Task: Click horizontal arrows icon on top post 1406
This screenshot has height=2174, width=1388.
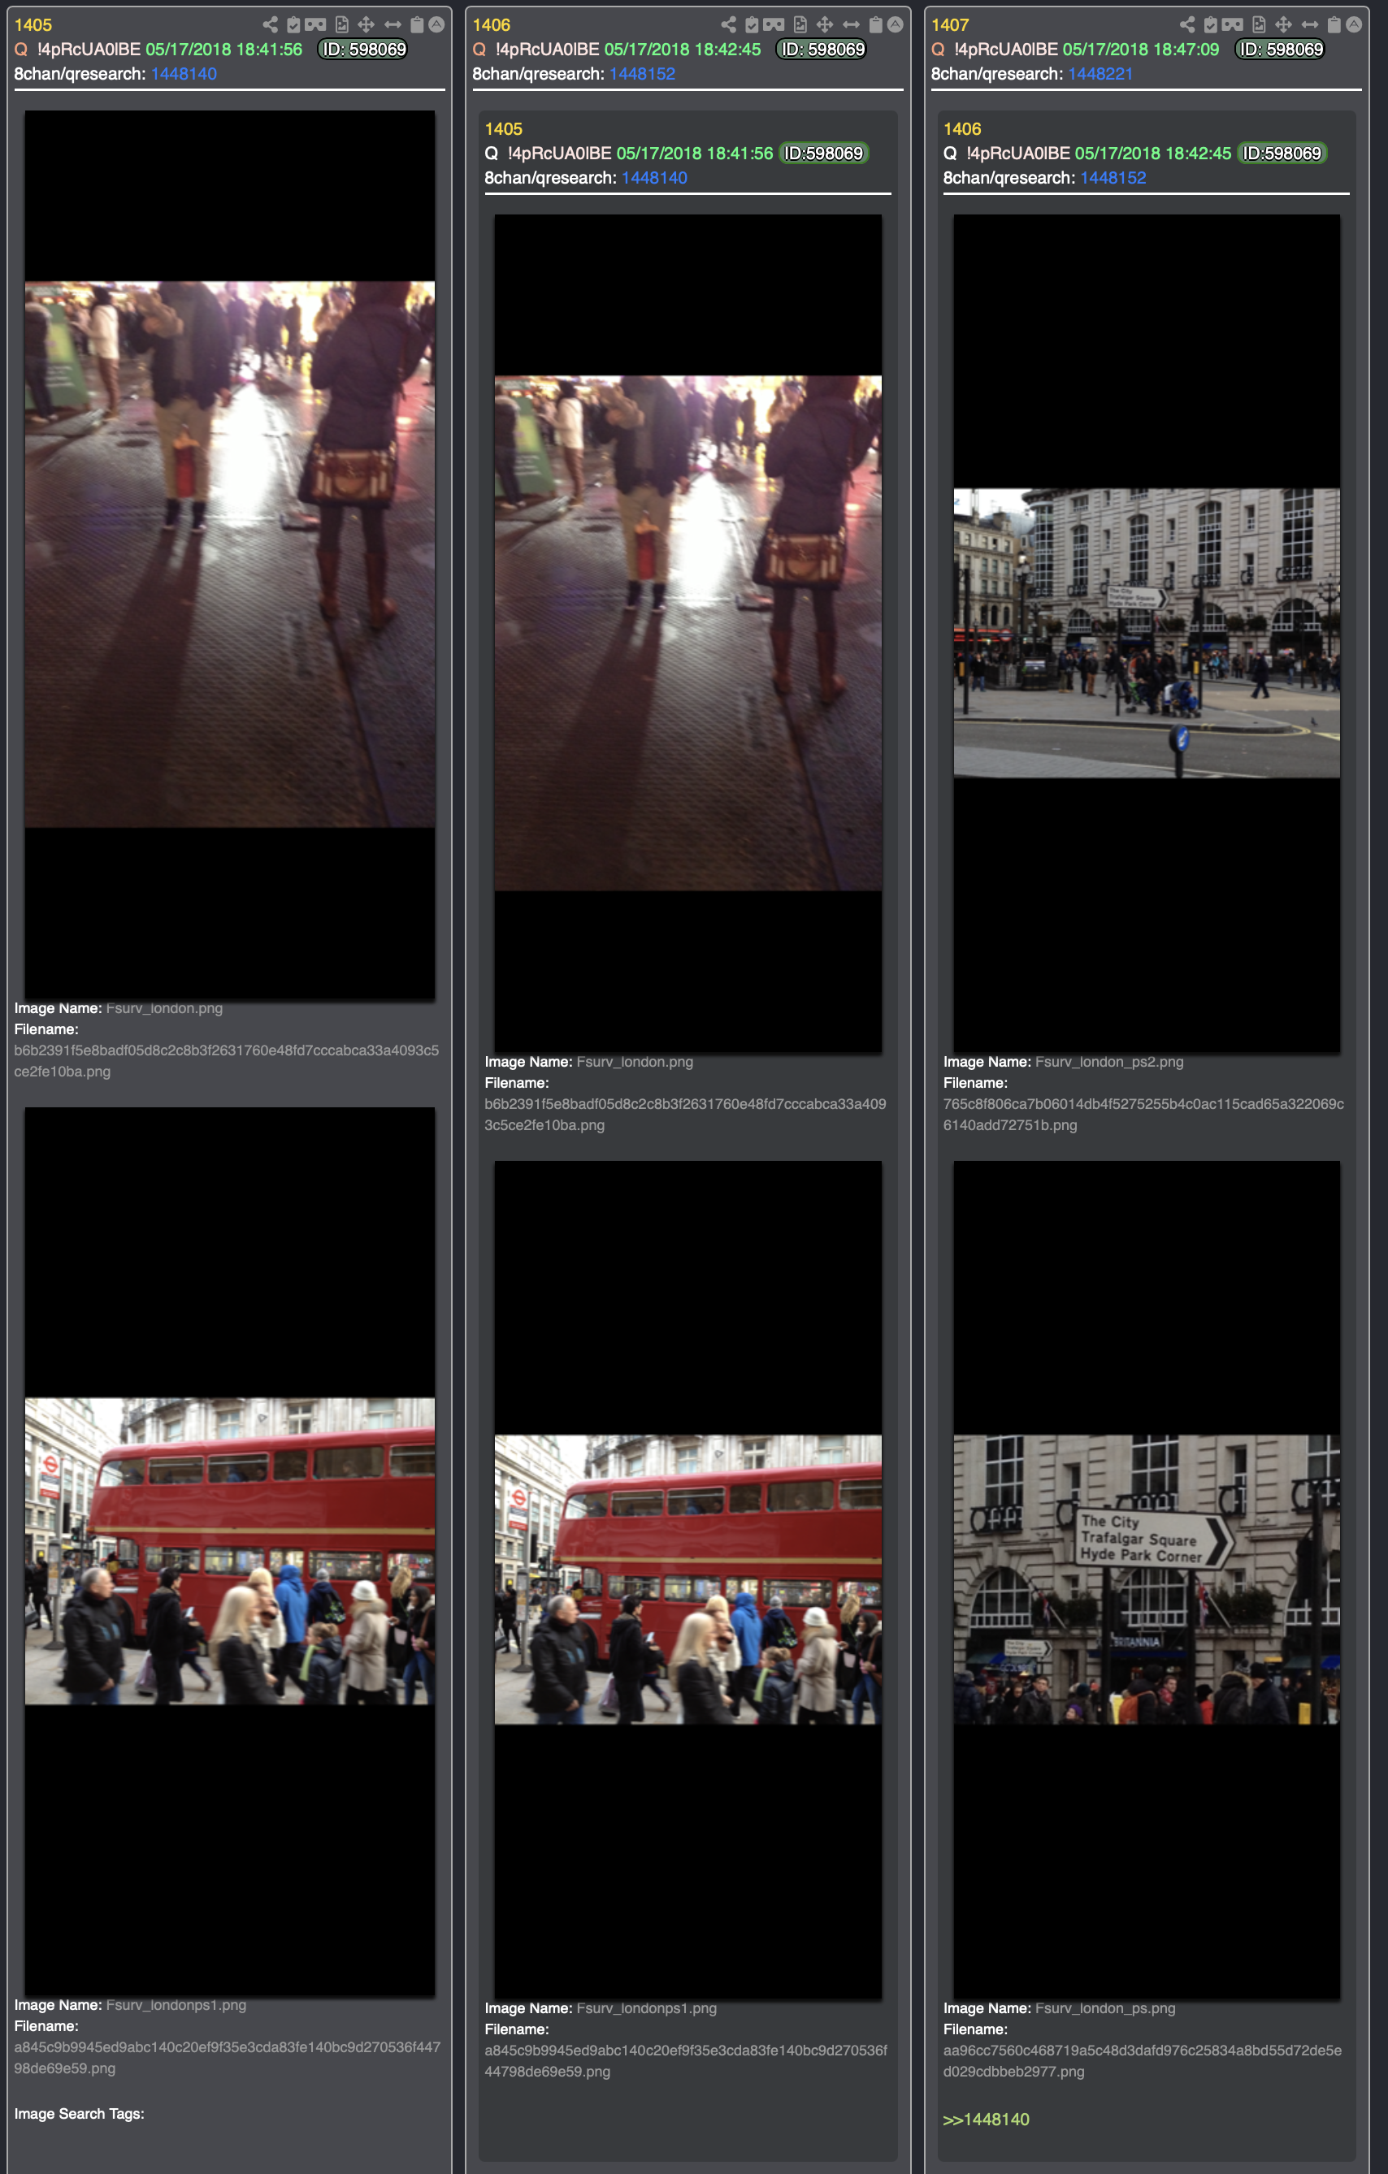Action: pos(851,24)
